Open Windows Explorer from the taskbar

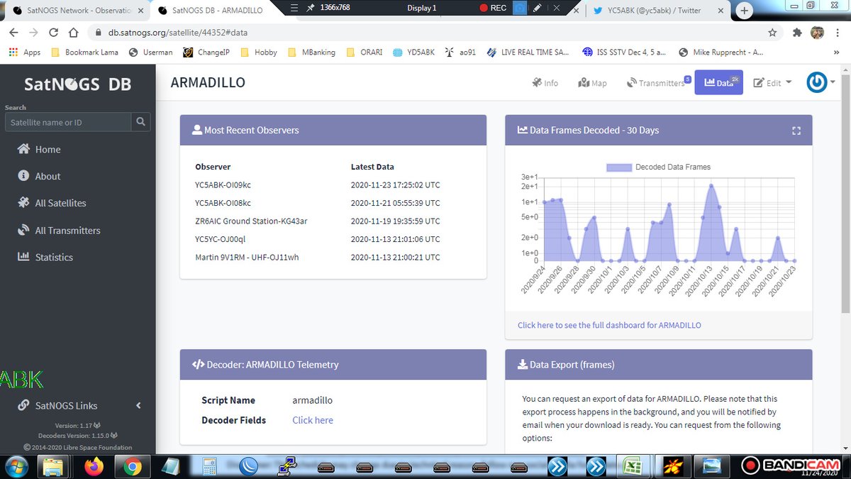[x=55, y=466]
